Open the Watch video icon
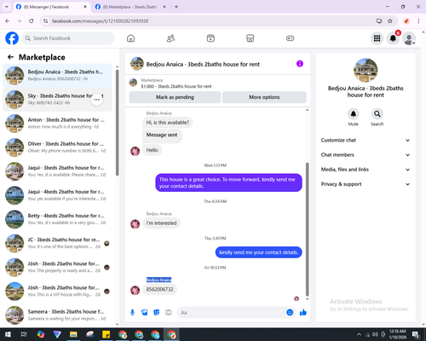Viewport: 426px width, 341px height. (210, 38)
